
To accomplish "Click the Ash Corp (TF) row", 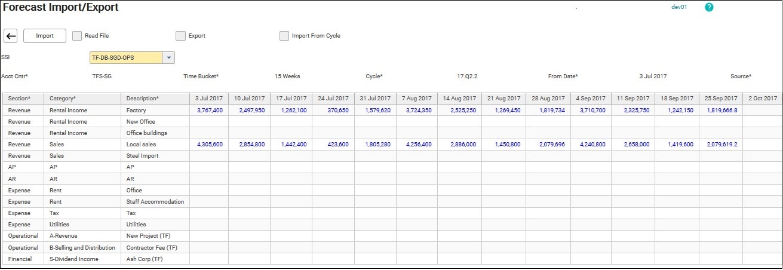I will (x=144, y=259).
